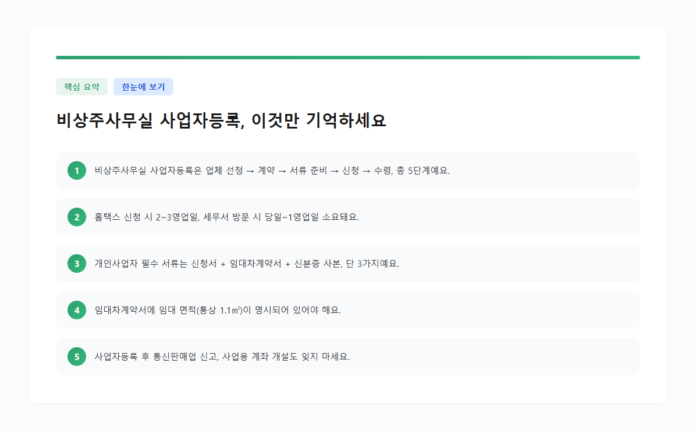Select the blue '한눈에 보기' badge

[x=143, y=86]
